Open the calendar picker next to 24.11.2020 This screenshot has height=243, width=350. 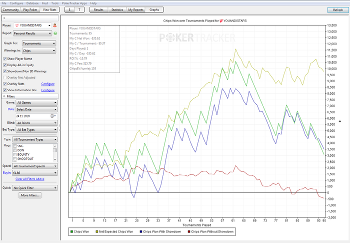(x=52, y=116)
